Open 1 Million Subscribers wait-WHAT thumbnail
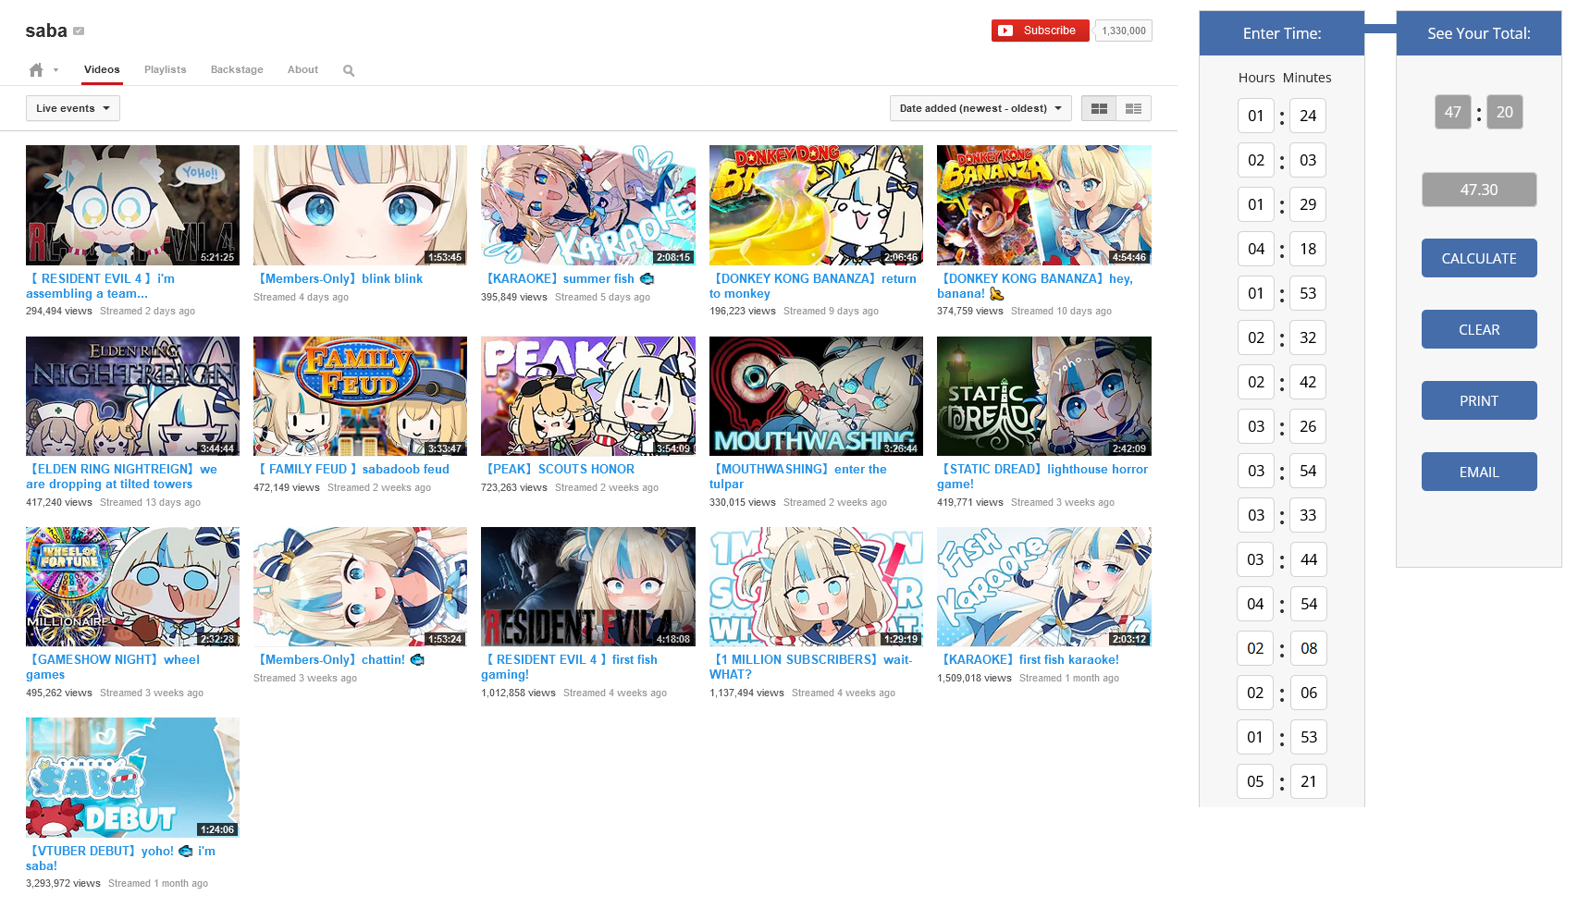1578x908 pixels. [816, 586]
